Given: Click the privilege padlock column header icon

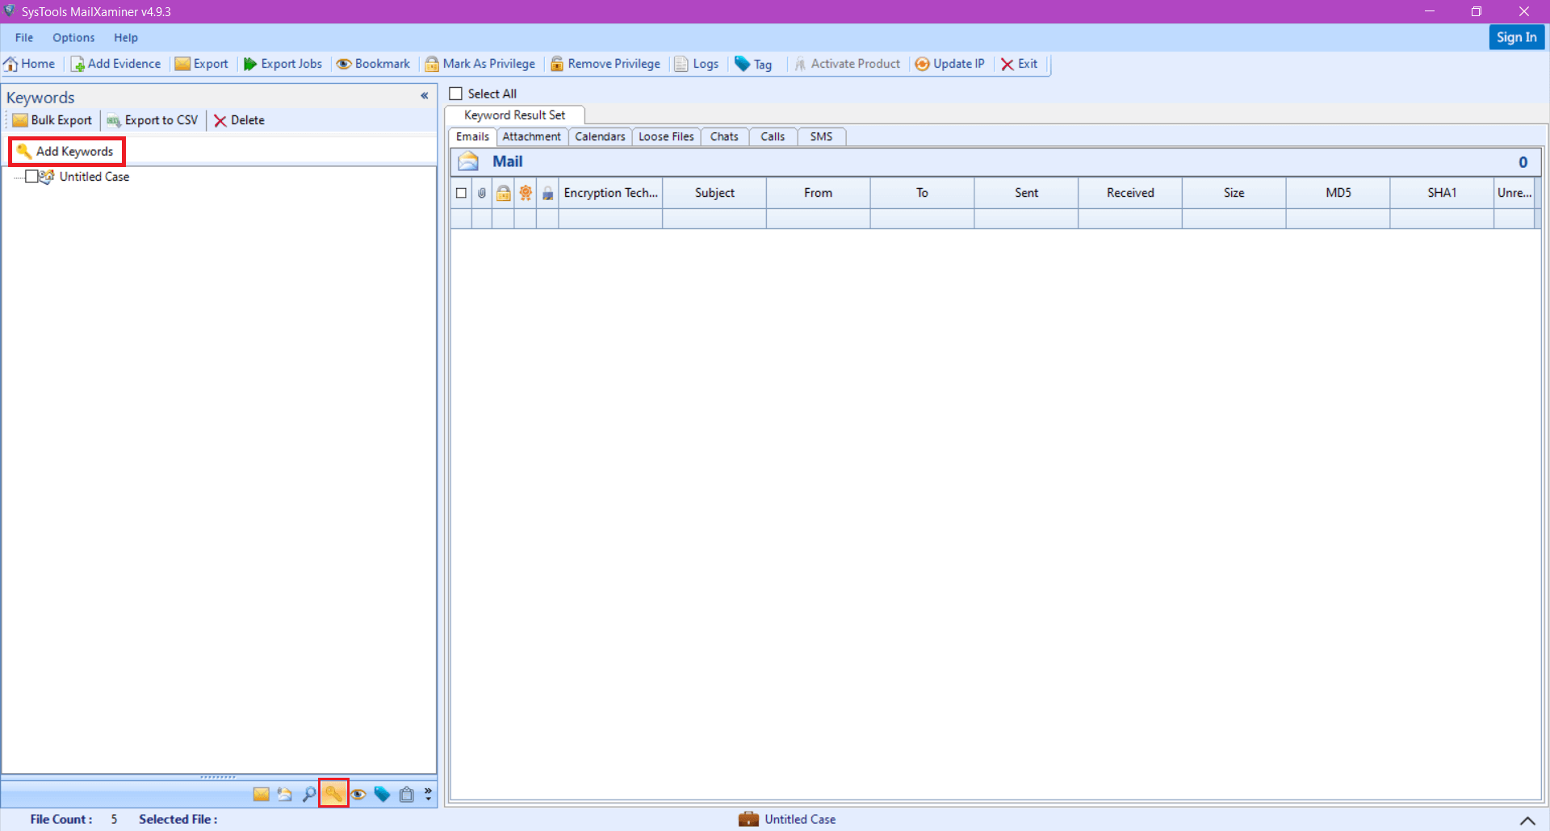Looking at the screenshot, I should pos(547,193).
